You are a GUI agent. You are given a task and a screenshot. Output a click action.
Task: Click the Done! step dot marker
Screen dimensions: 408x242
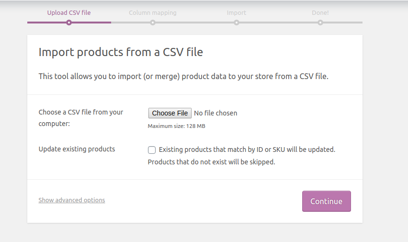320,23
